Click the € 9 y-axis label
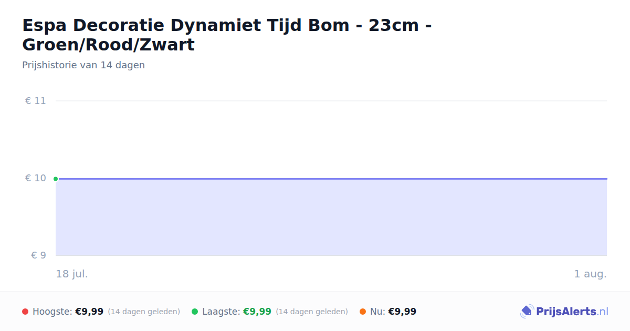This screenshot has width=630, height=331. [39, 255]
